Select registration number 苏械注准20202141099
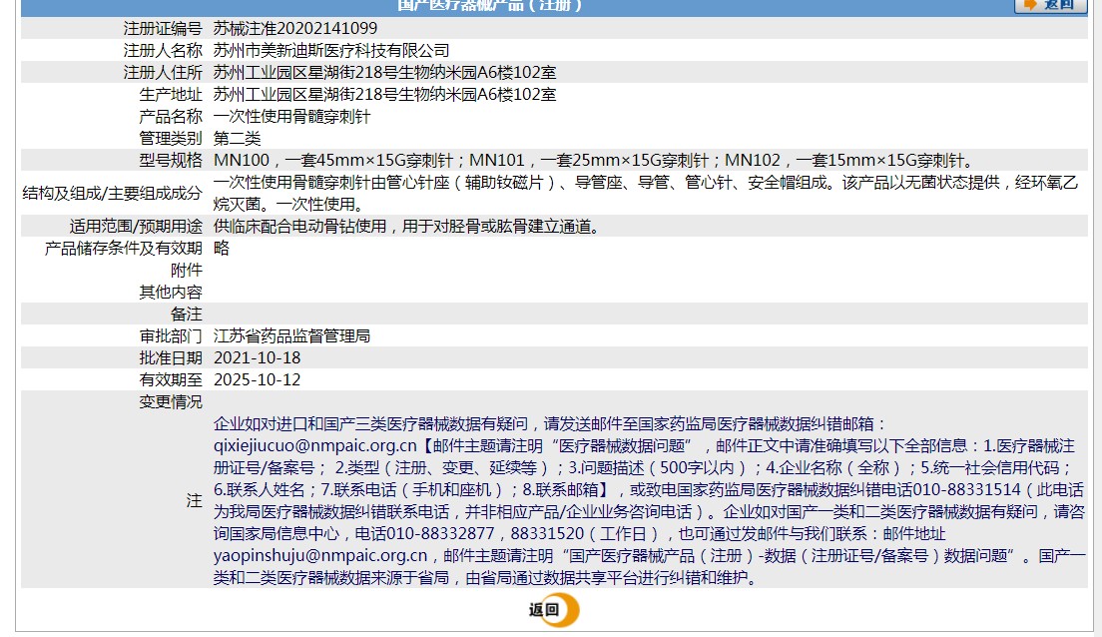 295,28
